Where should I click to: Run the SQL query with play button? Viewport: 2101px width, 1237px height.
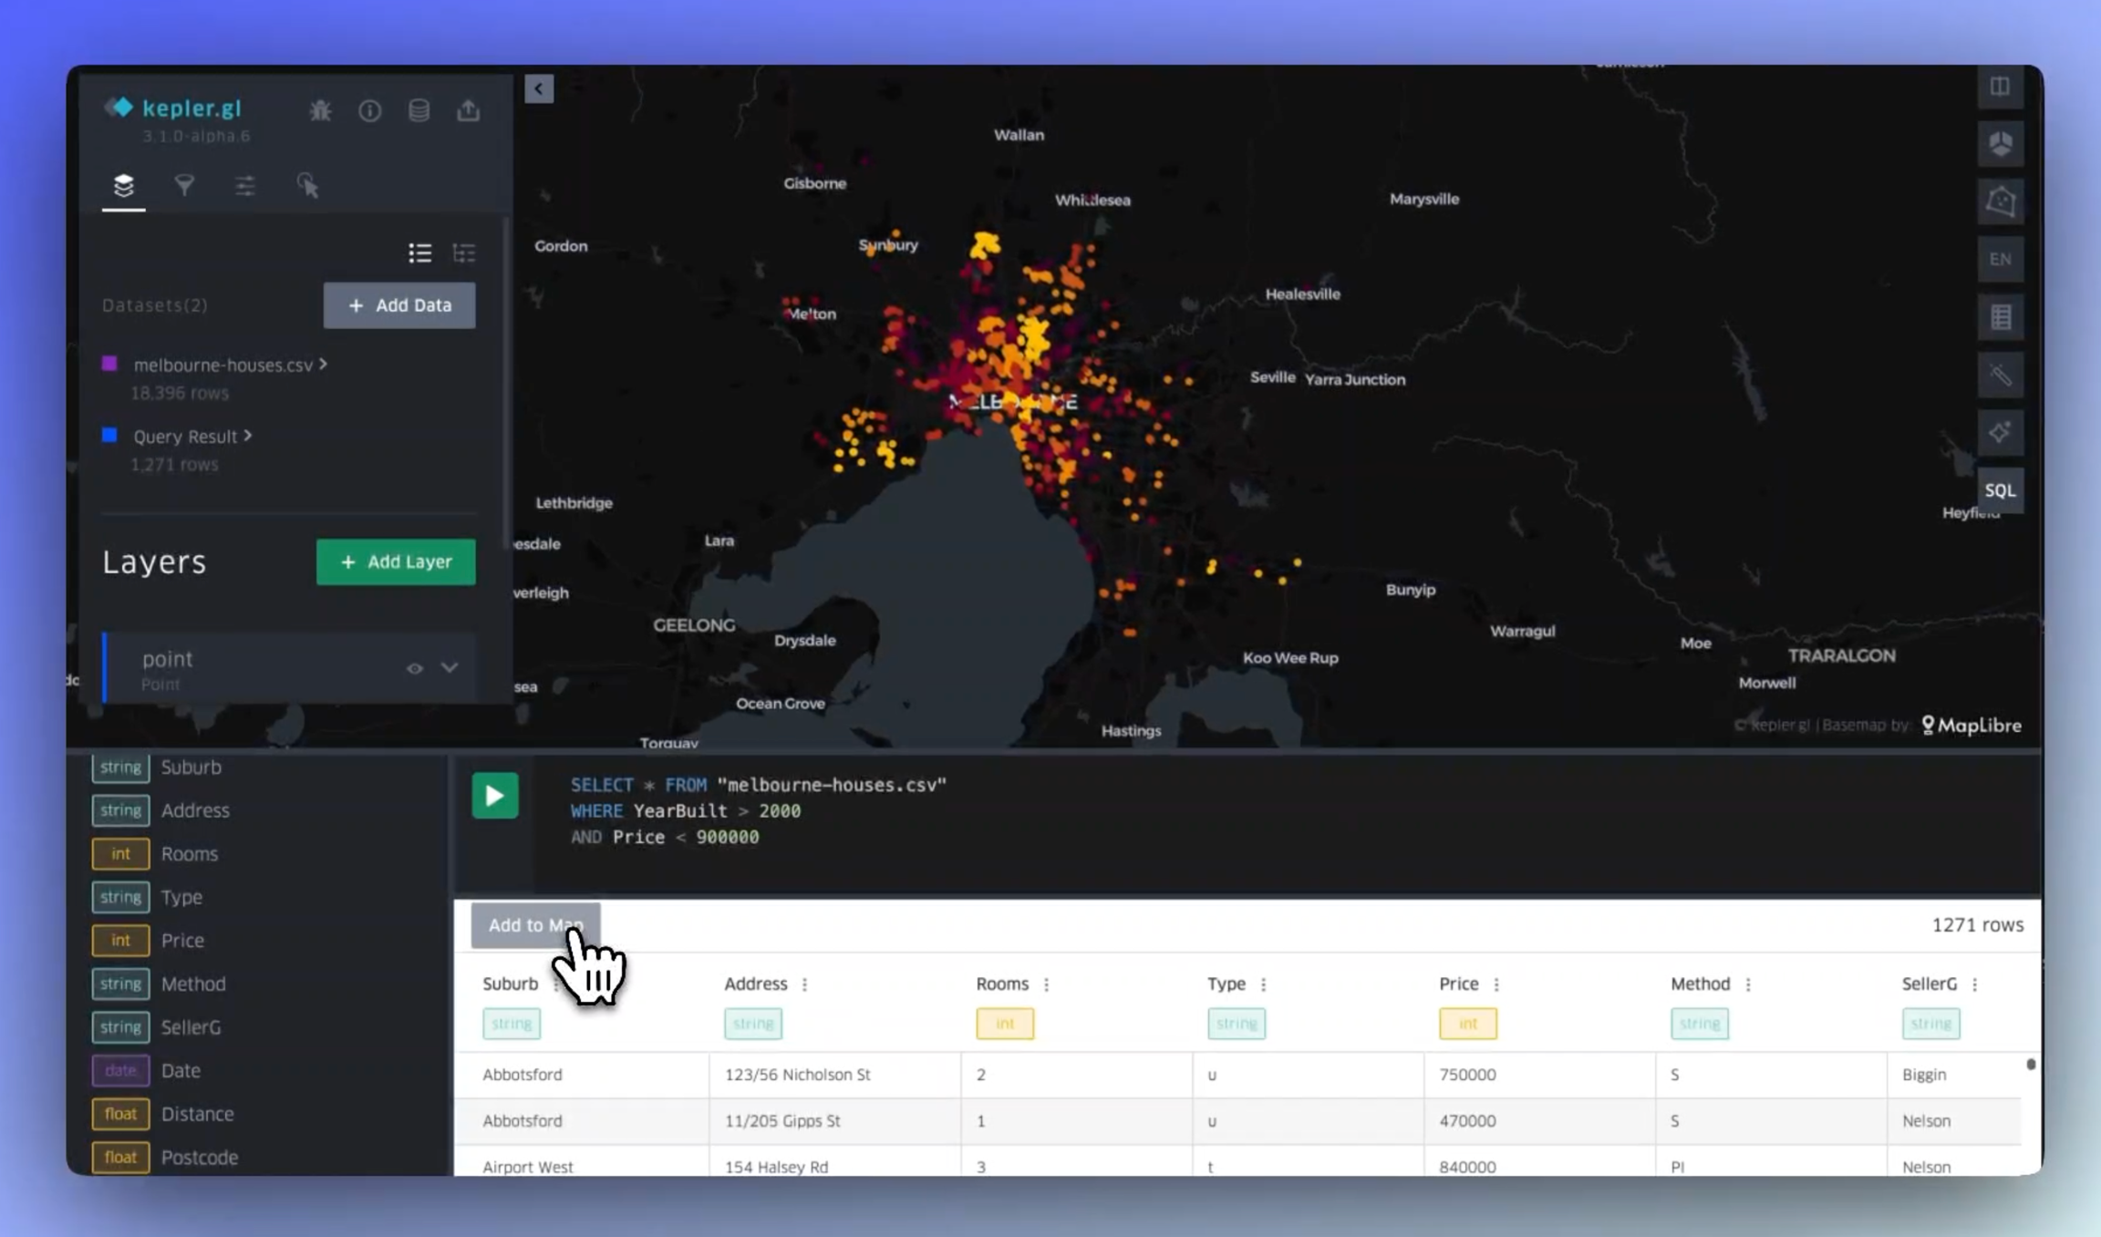coord(494,796)
